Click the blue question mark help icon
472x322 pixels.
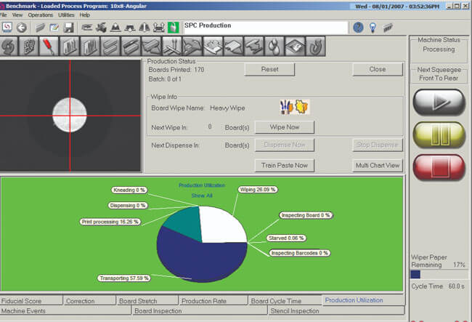tap(358, 28)
